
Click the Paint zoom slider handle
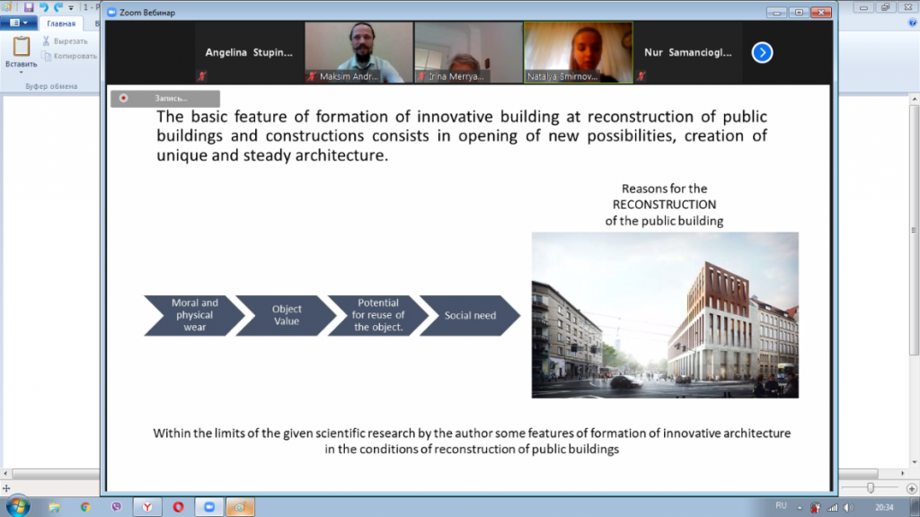coord(871,486)
